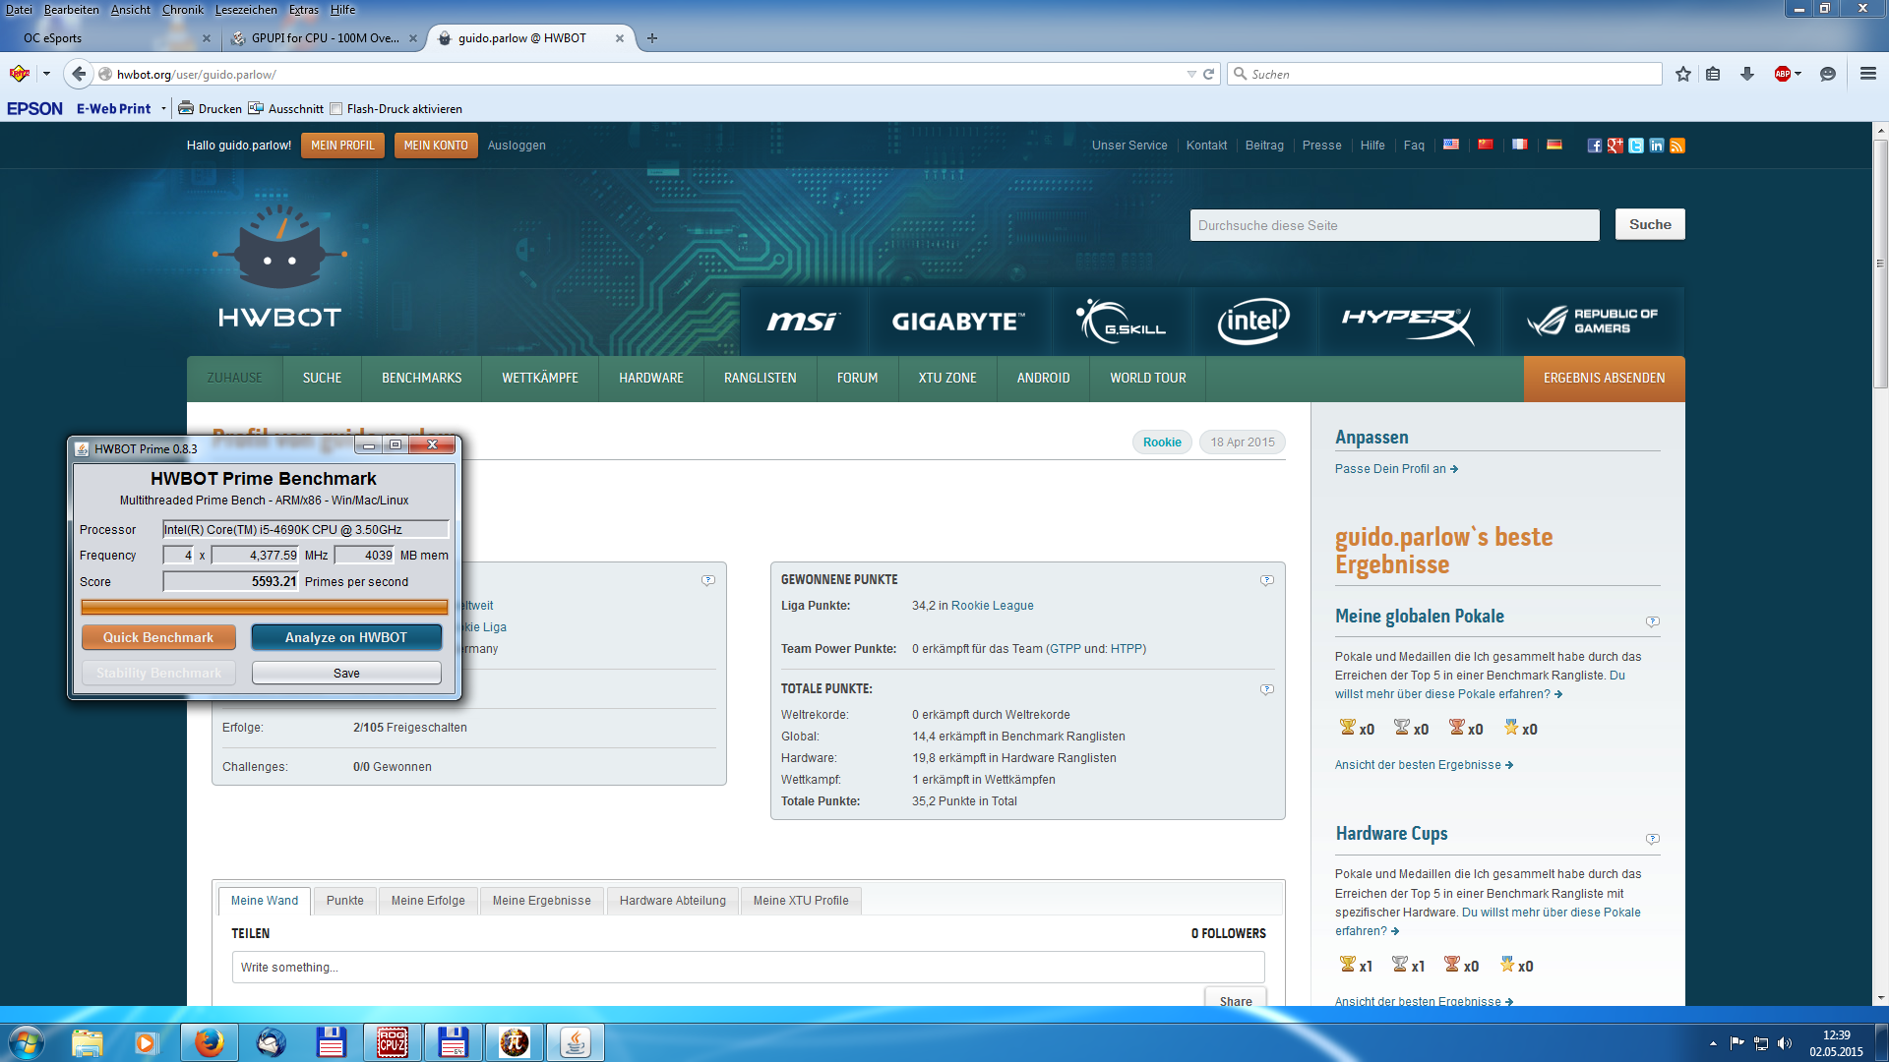Click the Save button in HWBOT Prime
Screen dimensions: 1889x1062
tap(346, 673)
